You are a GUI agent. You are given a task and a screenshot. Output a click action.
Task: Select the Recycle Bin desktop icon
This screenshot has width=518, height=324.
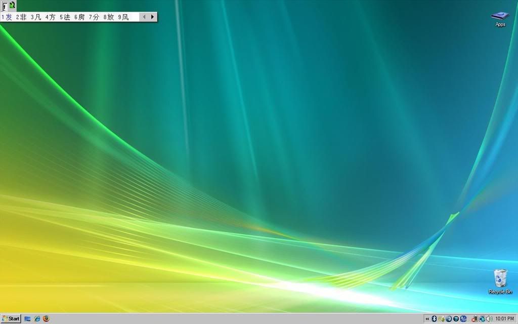(x=500, y=281)
